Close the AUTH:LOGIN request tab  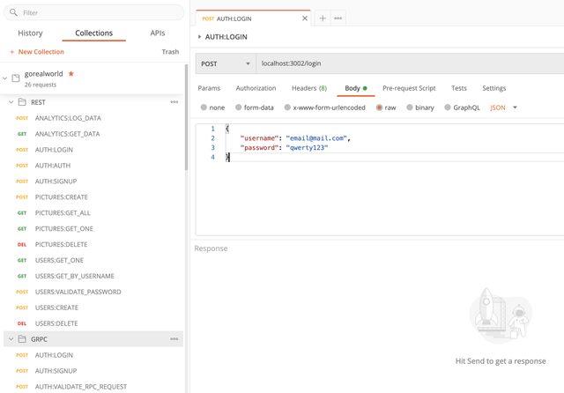[x=305, y=18]
